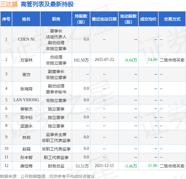This screenshot has width=186, height=179.
Task: Click 非独立董事 in LAN YIHONG's row
Action: tap(56, 100)
